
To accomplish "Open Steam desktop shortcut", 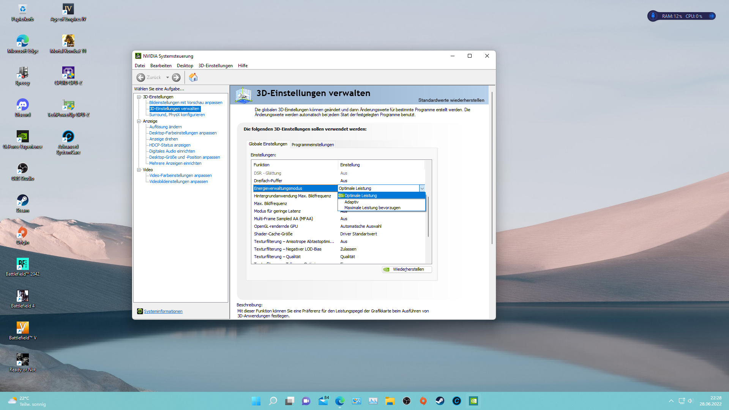I will pyautogui.click(x=22, y=204).
